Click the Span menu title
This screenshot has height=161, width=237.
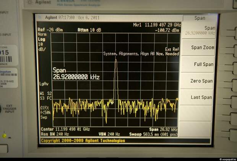tap(200, 18)
